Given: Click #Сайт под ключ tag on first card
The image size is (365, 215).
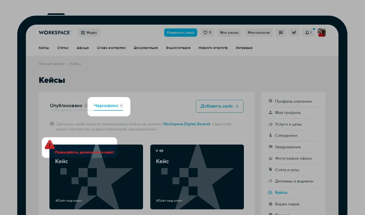Looking at the screenshot, I should point(69,200).
